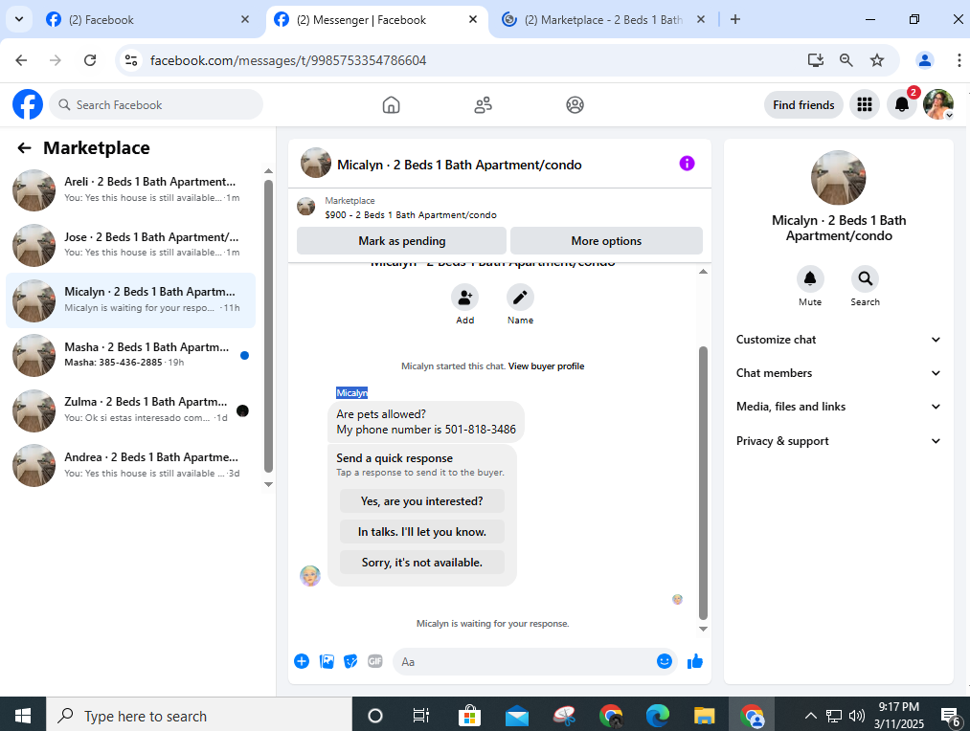The height and width of the screenshot is (731, 970).
Task: Show hidden system tray icons
Action: click(x=810, y=716)
